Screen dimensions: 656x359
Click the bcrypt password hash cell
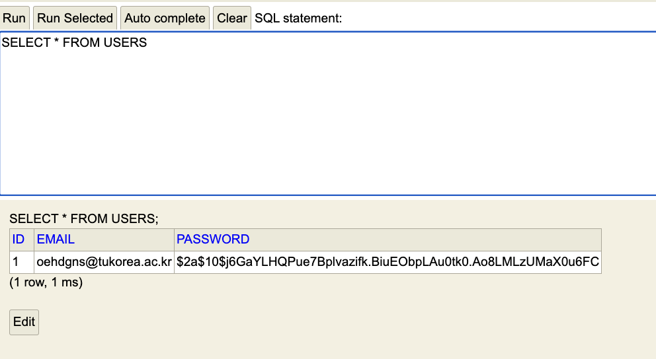pyautogui.click(x=388, y=262)
